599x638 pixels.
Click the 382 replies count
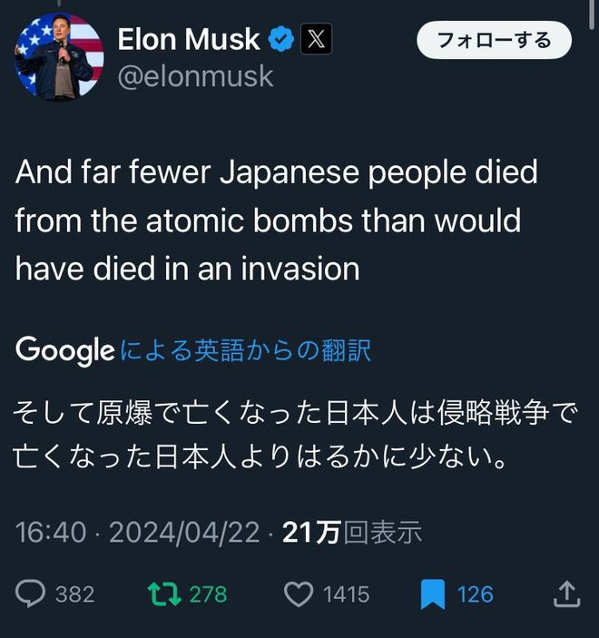(74, 594)
